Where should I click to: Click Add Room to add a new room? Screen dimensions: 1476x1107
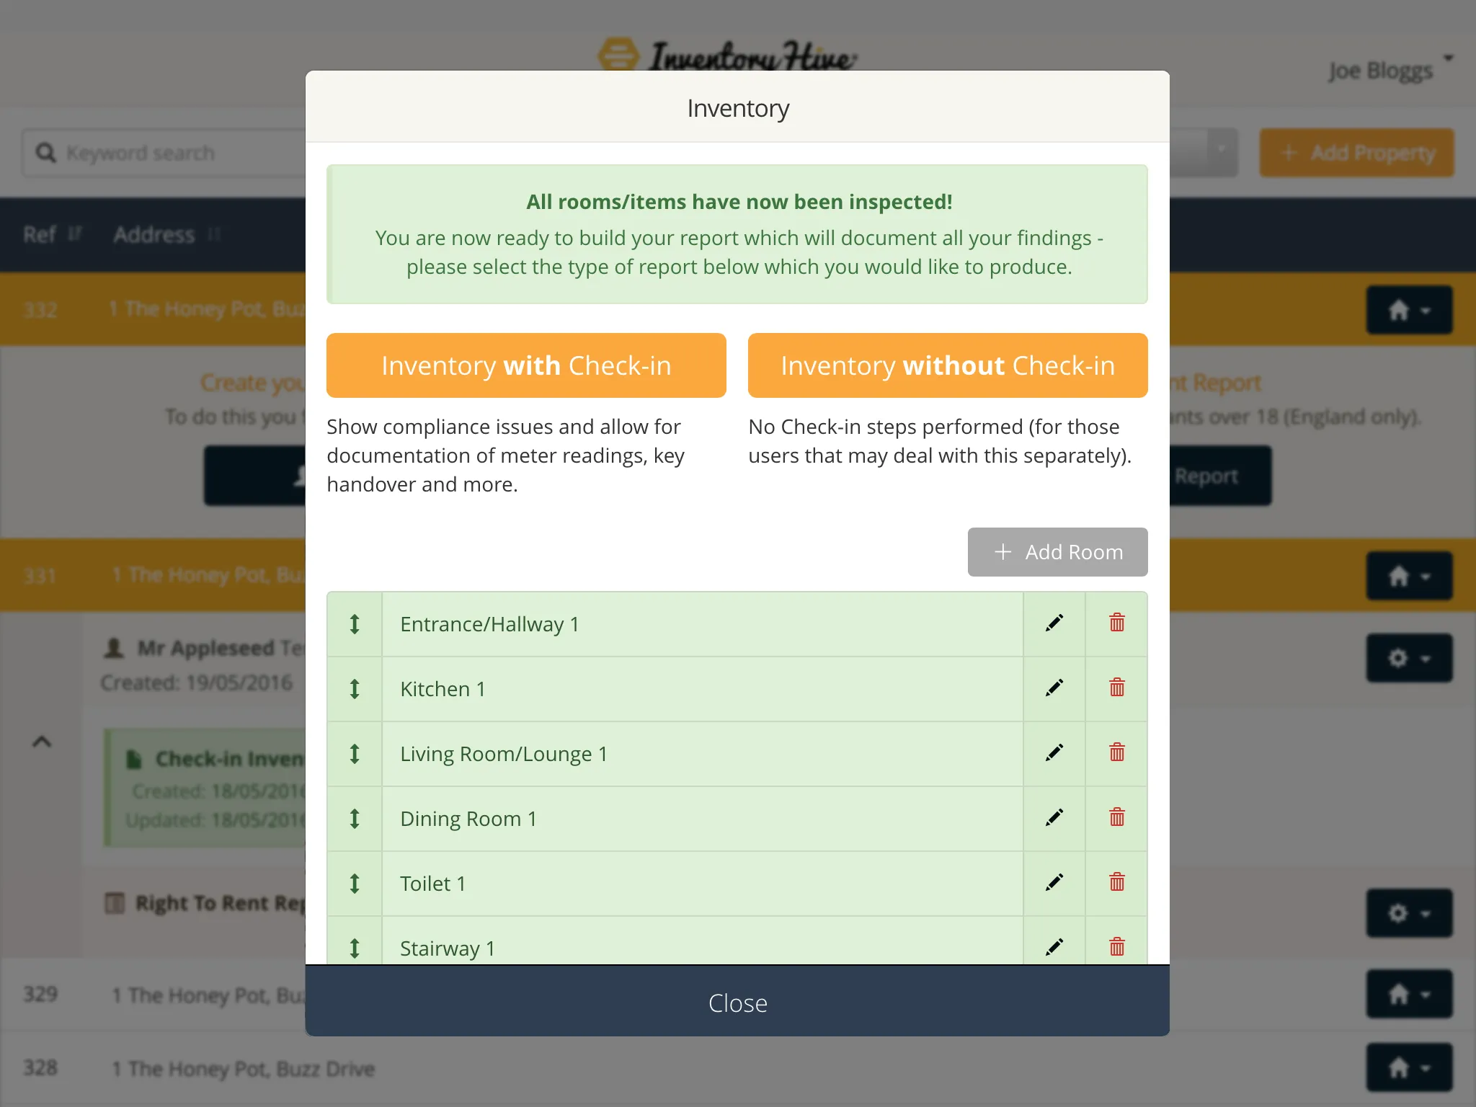tap(1057, 551)
